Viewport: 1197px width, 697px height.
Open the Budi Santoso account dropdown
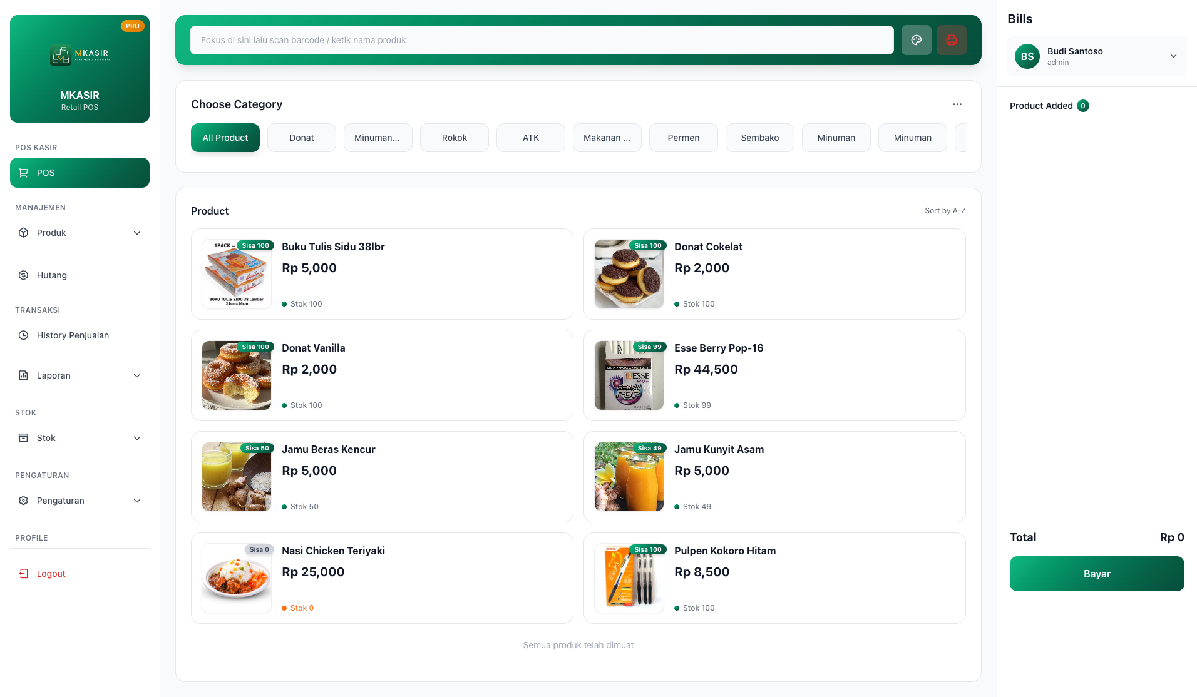[x=1173, y=56]
